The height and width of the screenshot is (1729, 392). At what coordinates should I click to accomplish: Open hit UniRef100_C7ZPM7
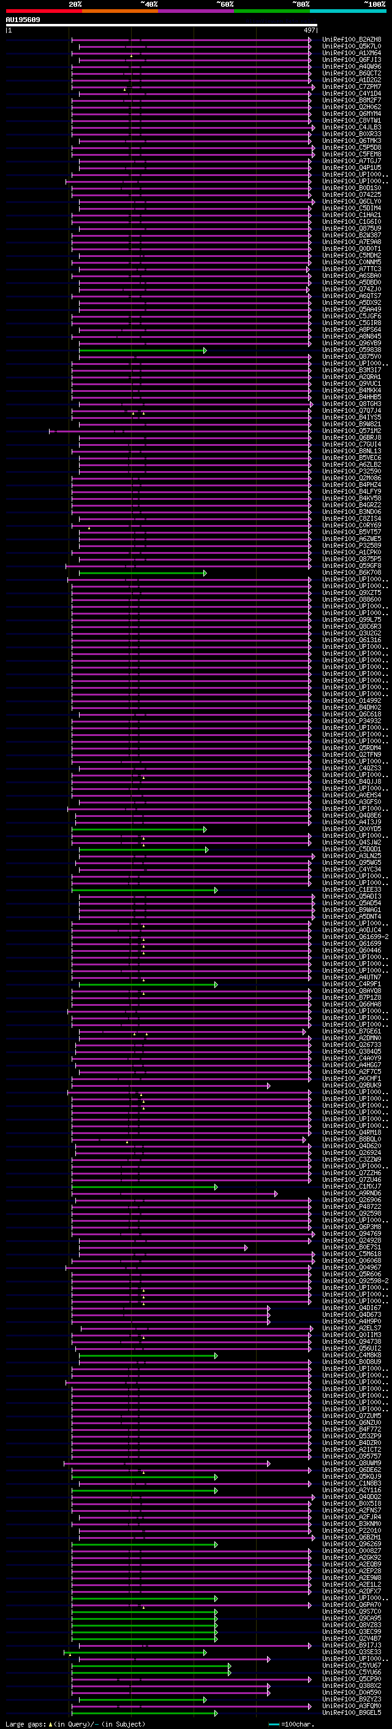(x=351, y=86)
